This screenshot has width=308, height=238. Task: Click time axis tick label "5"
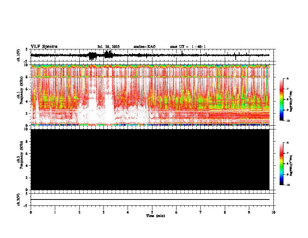click(152, 212)
